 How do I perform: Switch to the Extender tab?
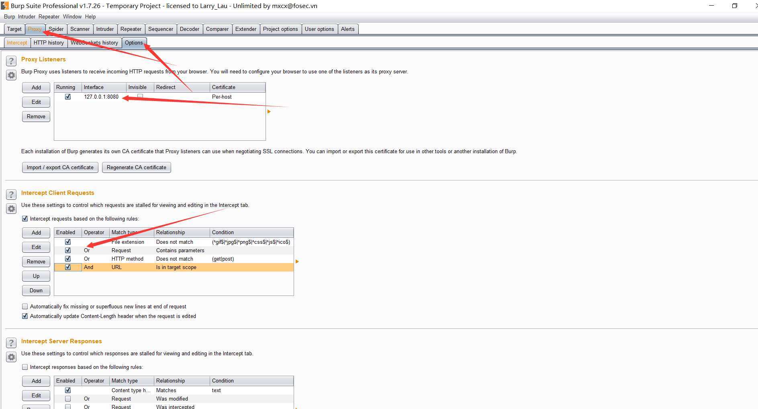pos(246,29)
